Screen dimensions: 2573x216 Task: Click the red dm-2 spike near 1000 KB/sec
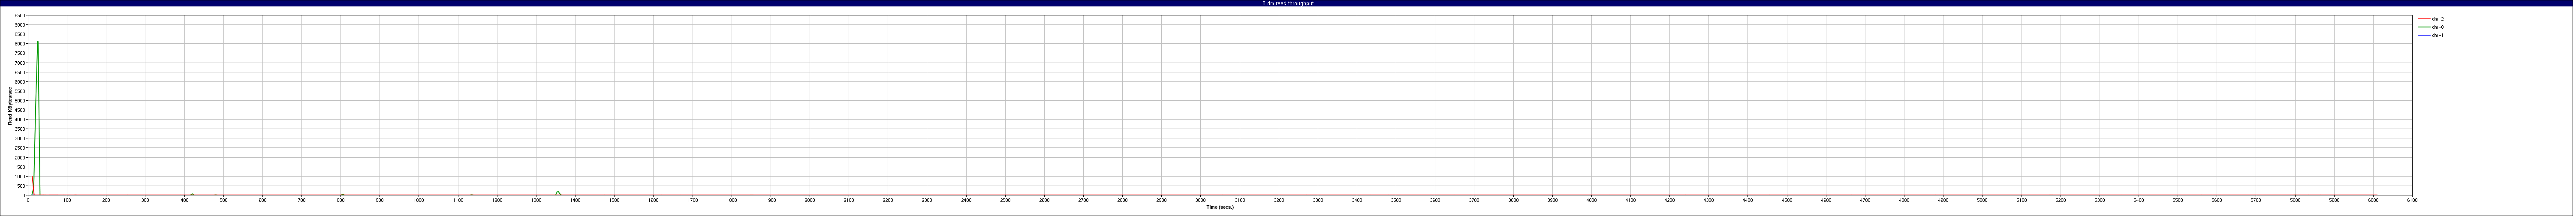pyautogui.click(x=32, y=177)
